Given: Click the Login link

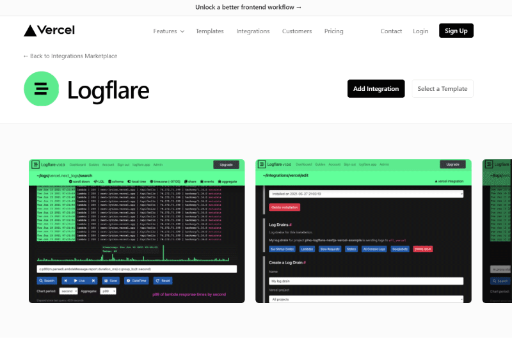Looking at the screenshot, I should [420, 31].
